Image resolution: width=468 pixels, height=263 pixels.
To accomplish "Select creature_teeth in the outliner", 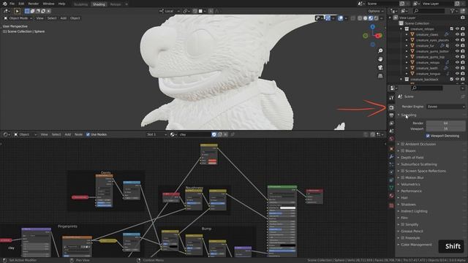I will point(427,68).
